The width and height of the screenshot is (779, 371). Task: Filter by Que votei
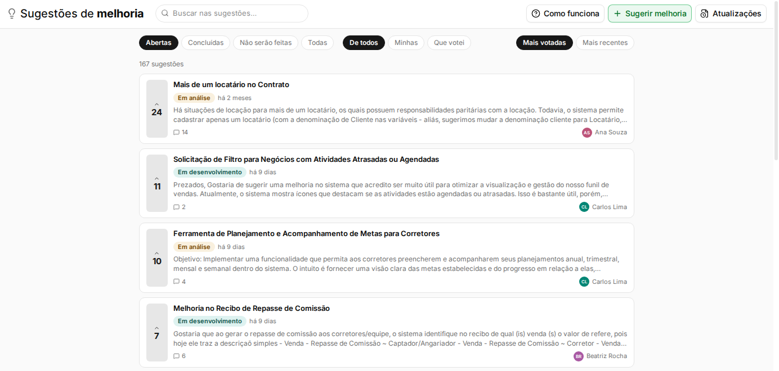point(449,43)
